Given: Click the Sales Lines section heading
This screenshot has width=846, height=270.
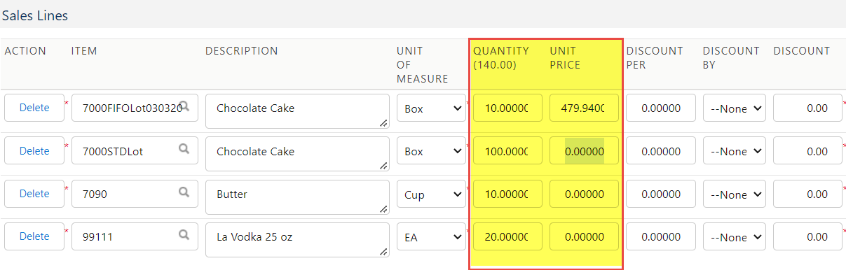Looking at the screenshot, I should click(35, 15).
